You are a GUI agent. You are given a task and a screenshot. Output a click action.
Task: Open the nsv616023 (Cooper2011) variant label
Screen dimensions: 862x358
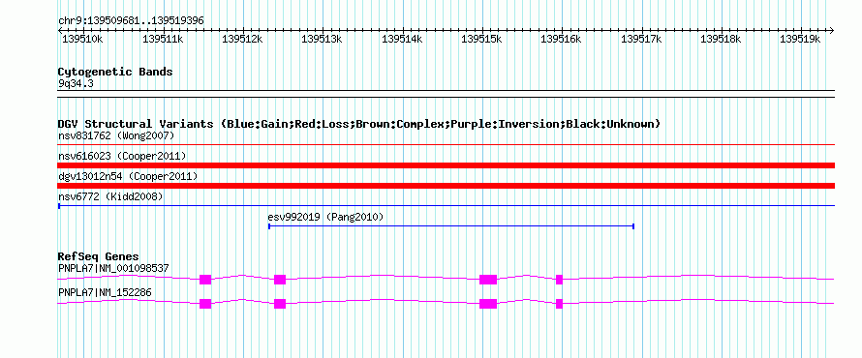click(x=122, y=157)
